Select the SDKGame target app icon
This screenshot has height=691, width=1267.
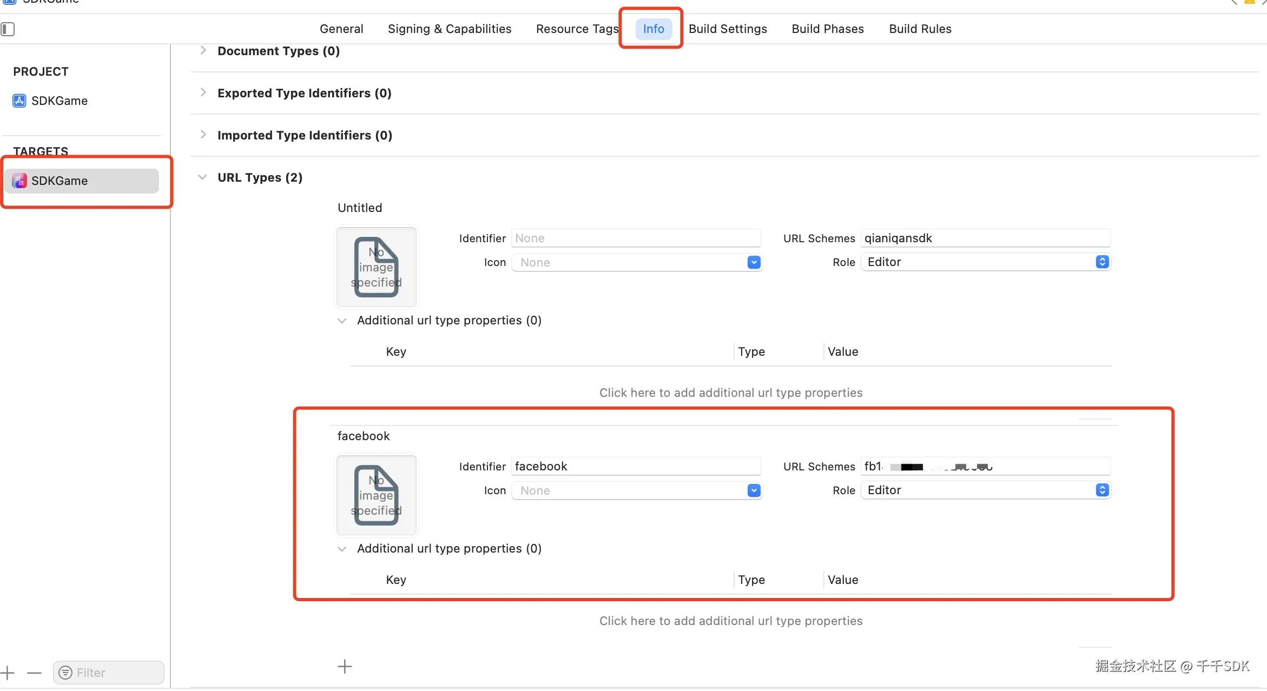pos(19,181)
